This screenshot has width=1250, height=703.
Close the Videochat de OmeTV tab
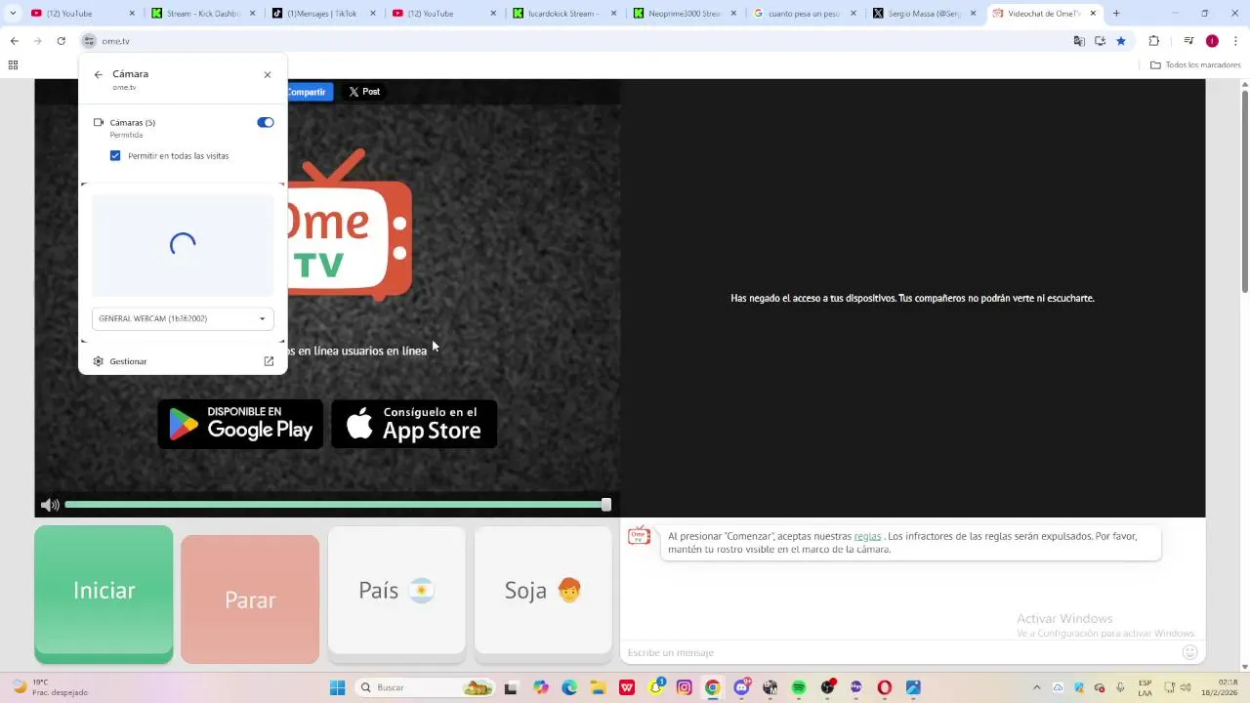pyautogui.click(x=1093, y=14)
